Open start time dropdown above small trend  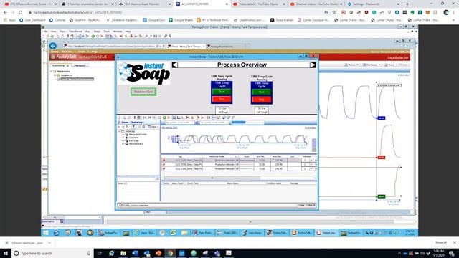pos(192,123)
